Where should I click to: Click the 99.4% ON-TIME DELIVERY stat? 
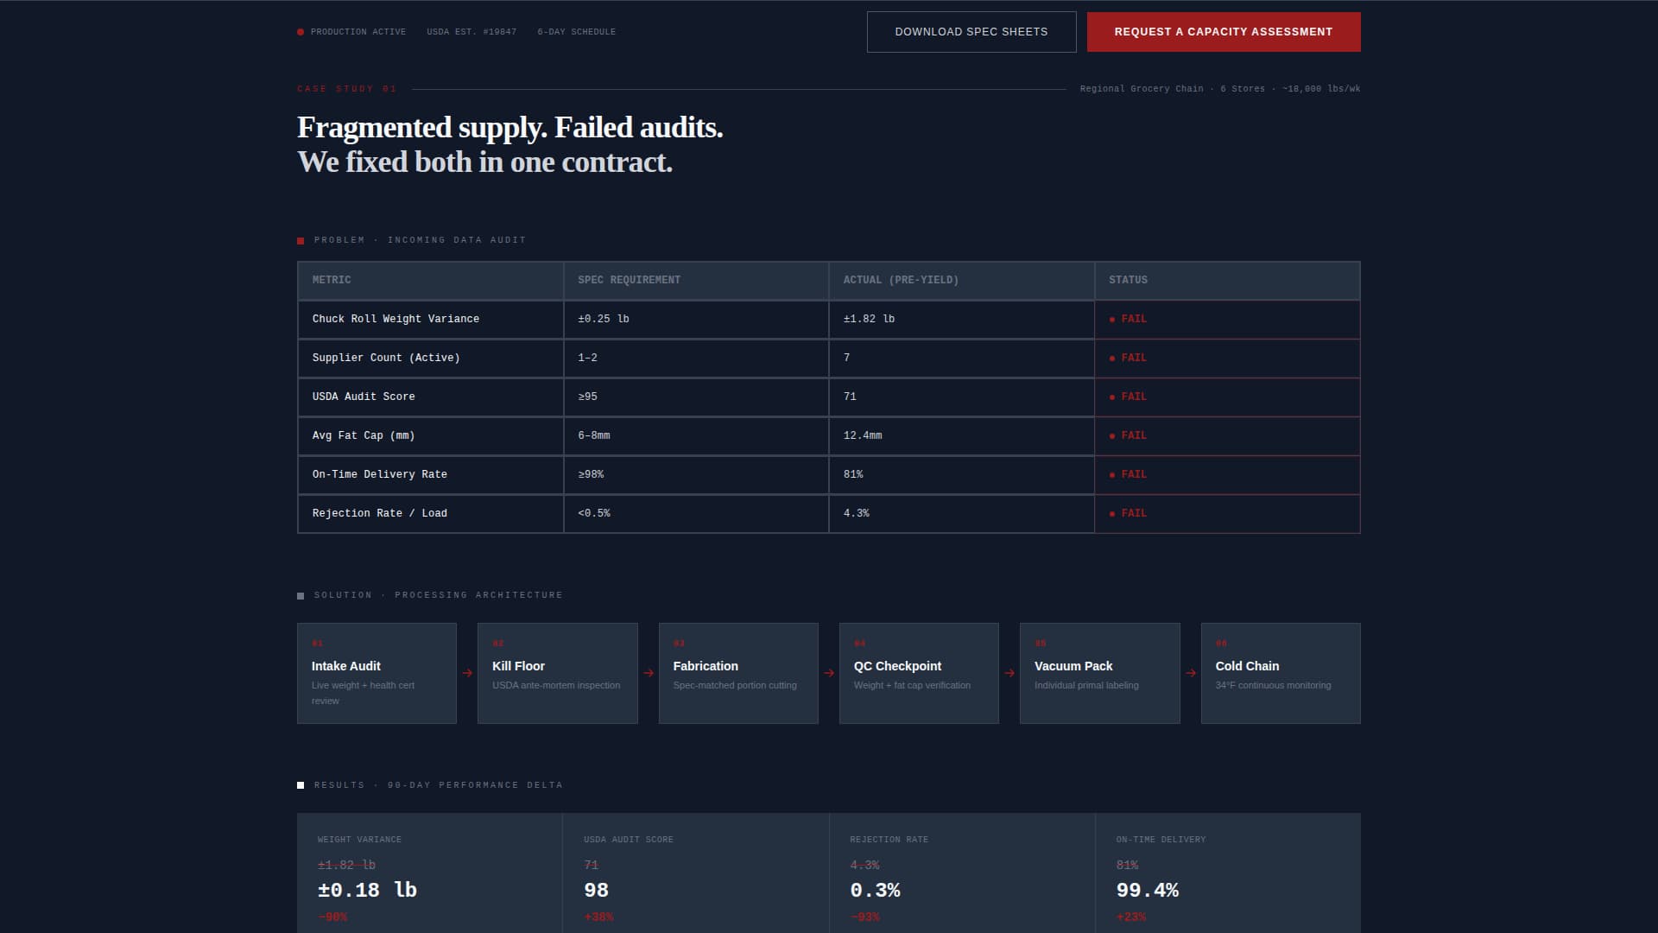tap(1147, 890)
